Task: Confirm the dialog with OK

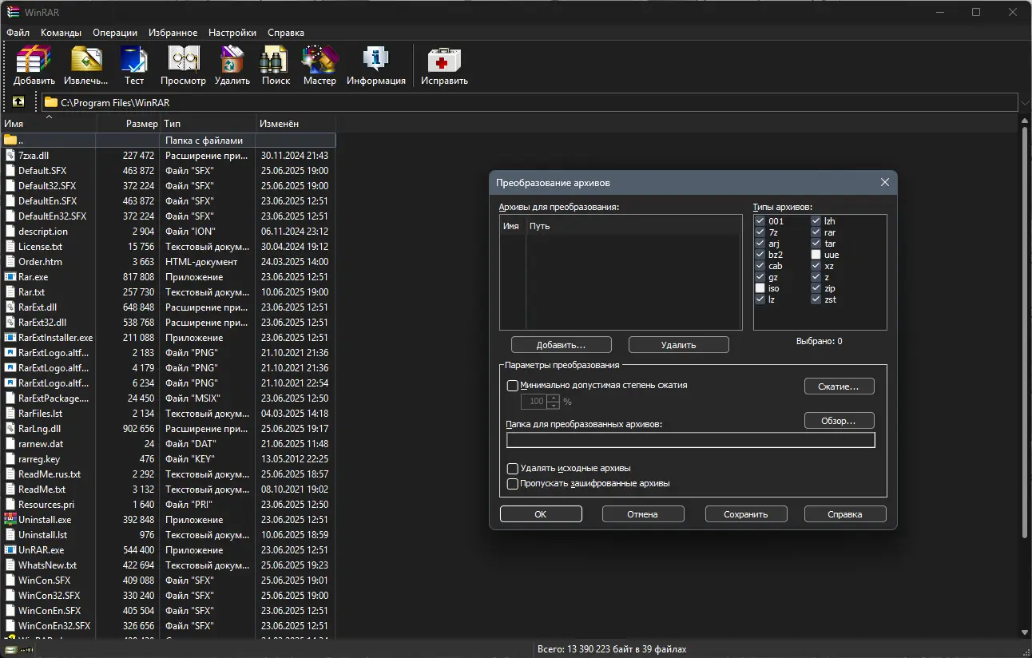Action: 541,514
